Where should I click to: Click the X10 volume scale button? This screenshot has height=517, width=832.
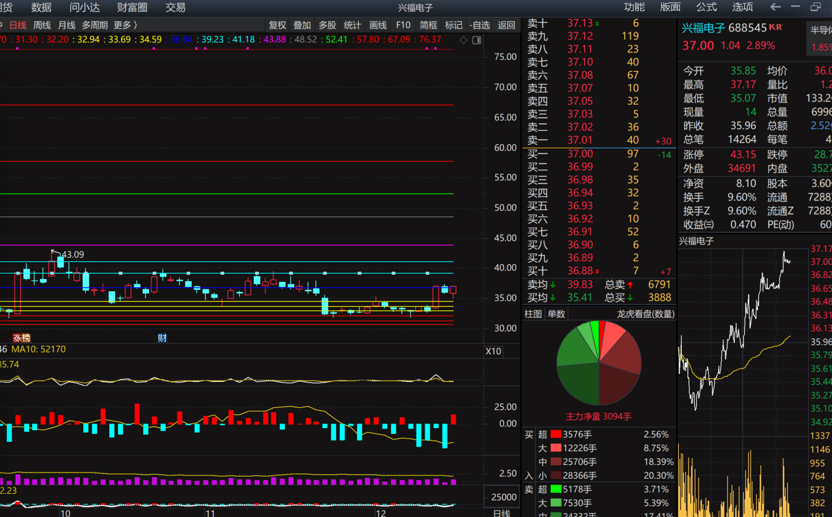(x=493, y=351)
